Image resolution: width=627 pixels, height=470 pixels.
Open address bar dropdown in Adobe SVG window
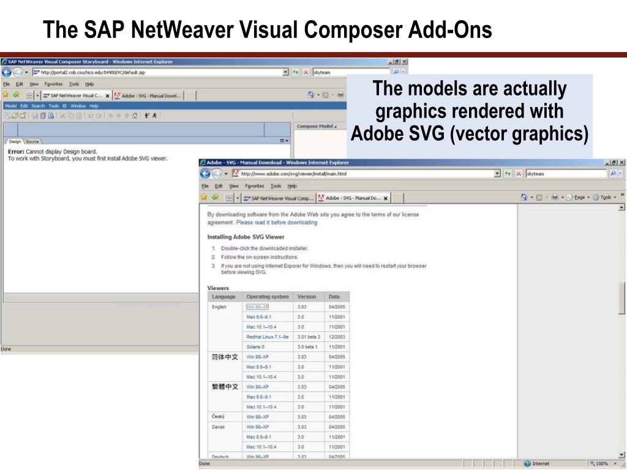(x=497, y=173)
